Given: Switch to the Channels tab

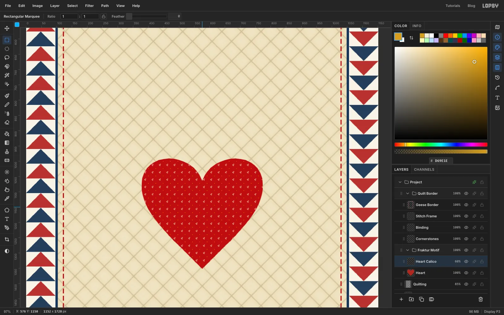Looking at the screenshot, I should point(424,169).
